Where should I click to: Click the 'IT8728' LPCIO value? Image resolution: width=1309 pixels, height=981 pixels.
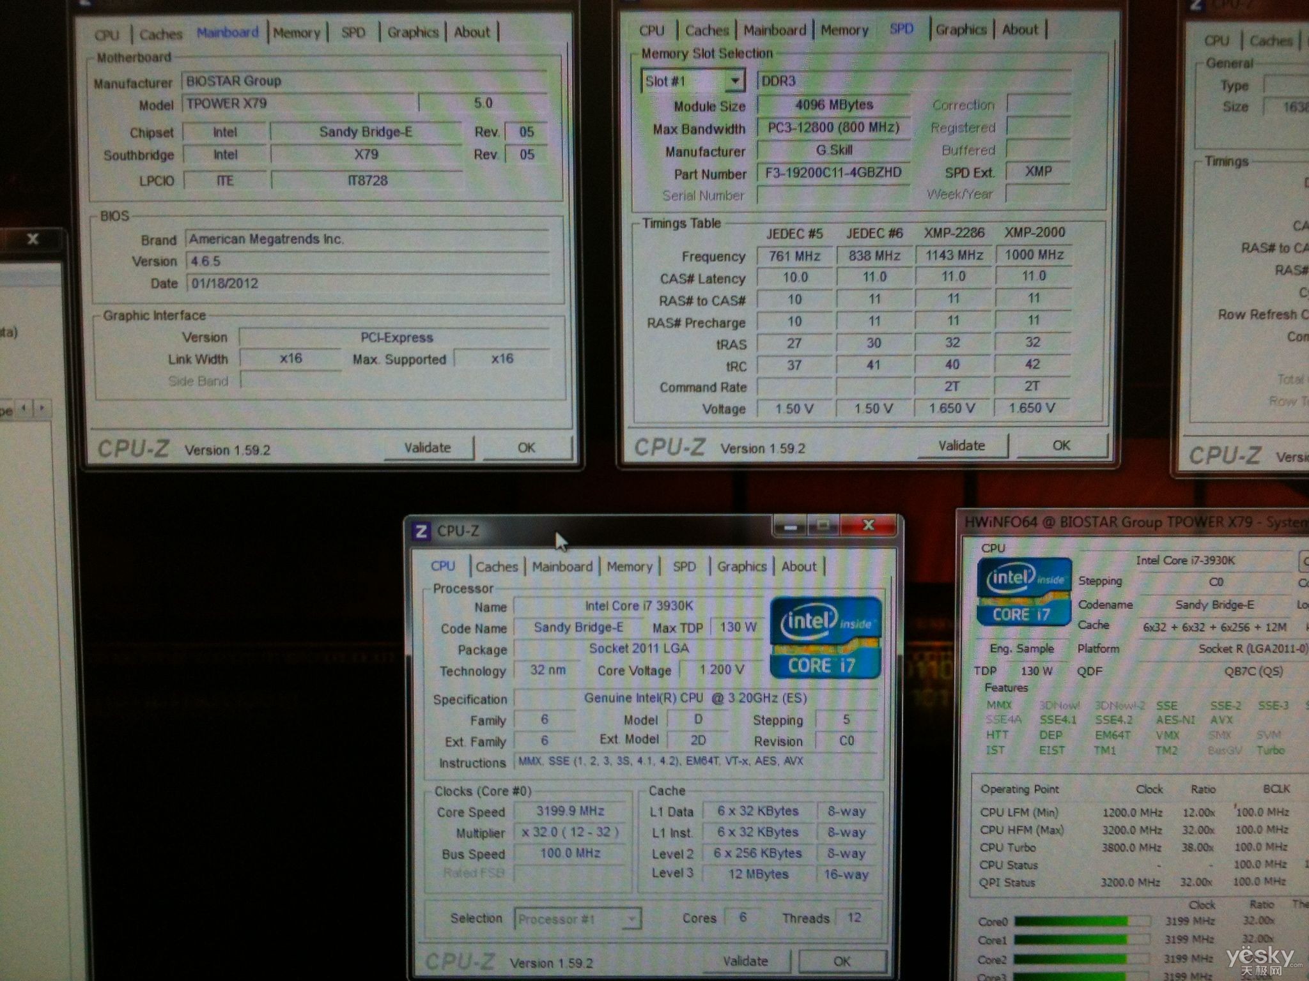point(367,181)
